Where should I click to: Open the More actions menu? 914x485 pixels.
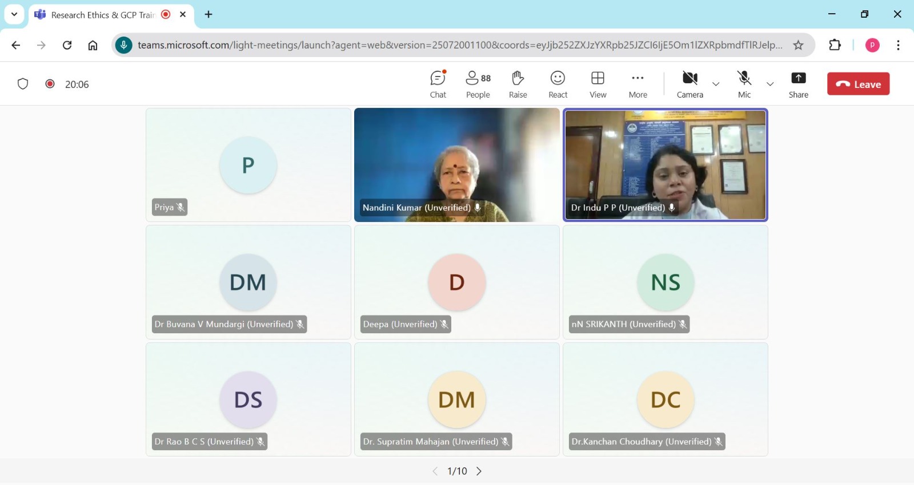point(638,84)
